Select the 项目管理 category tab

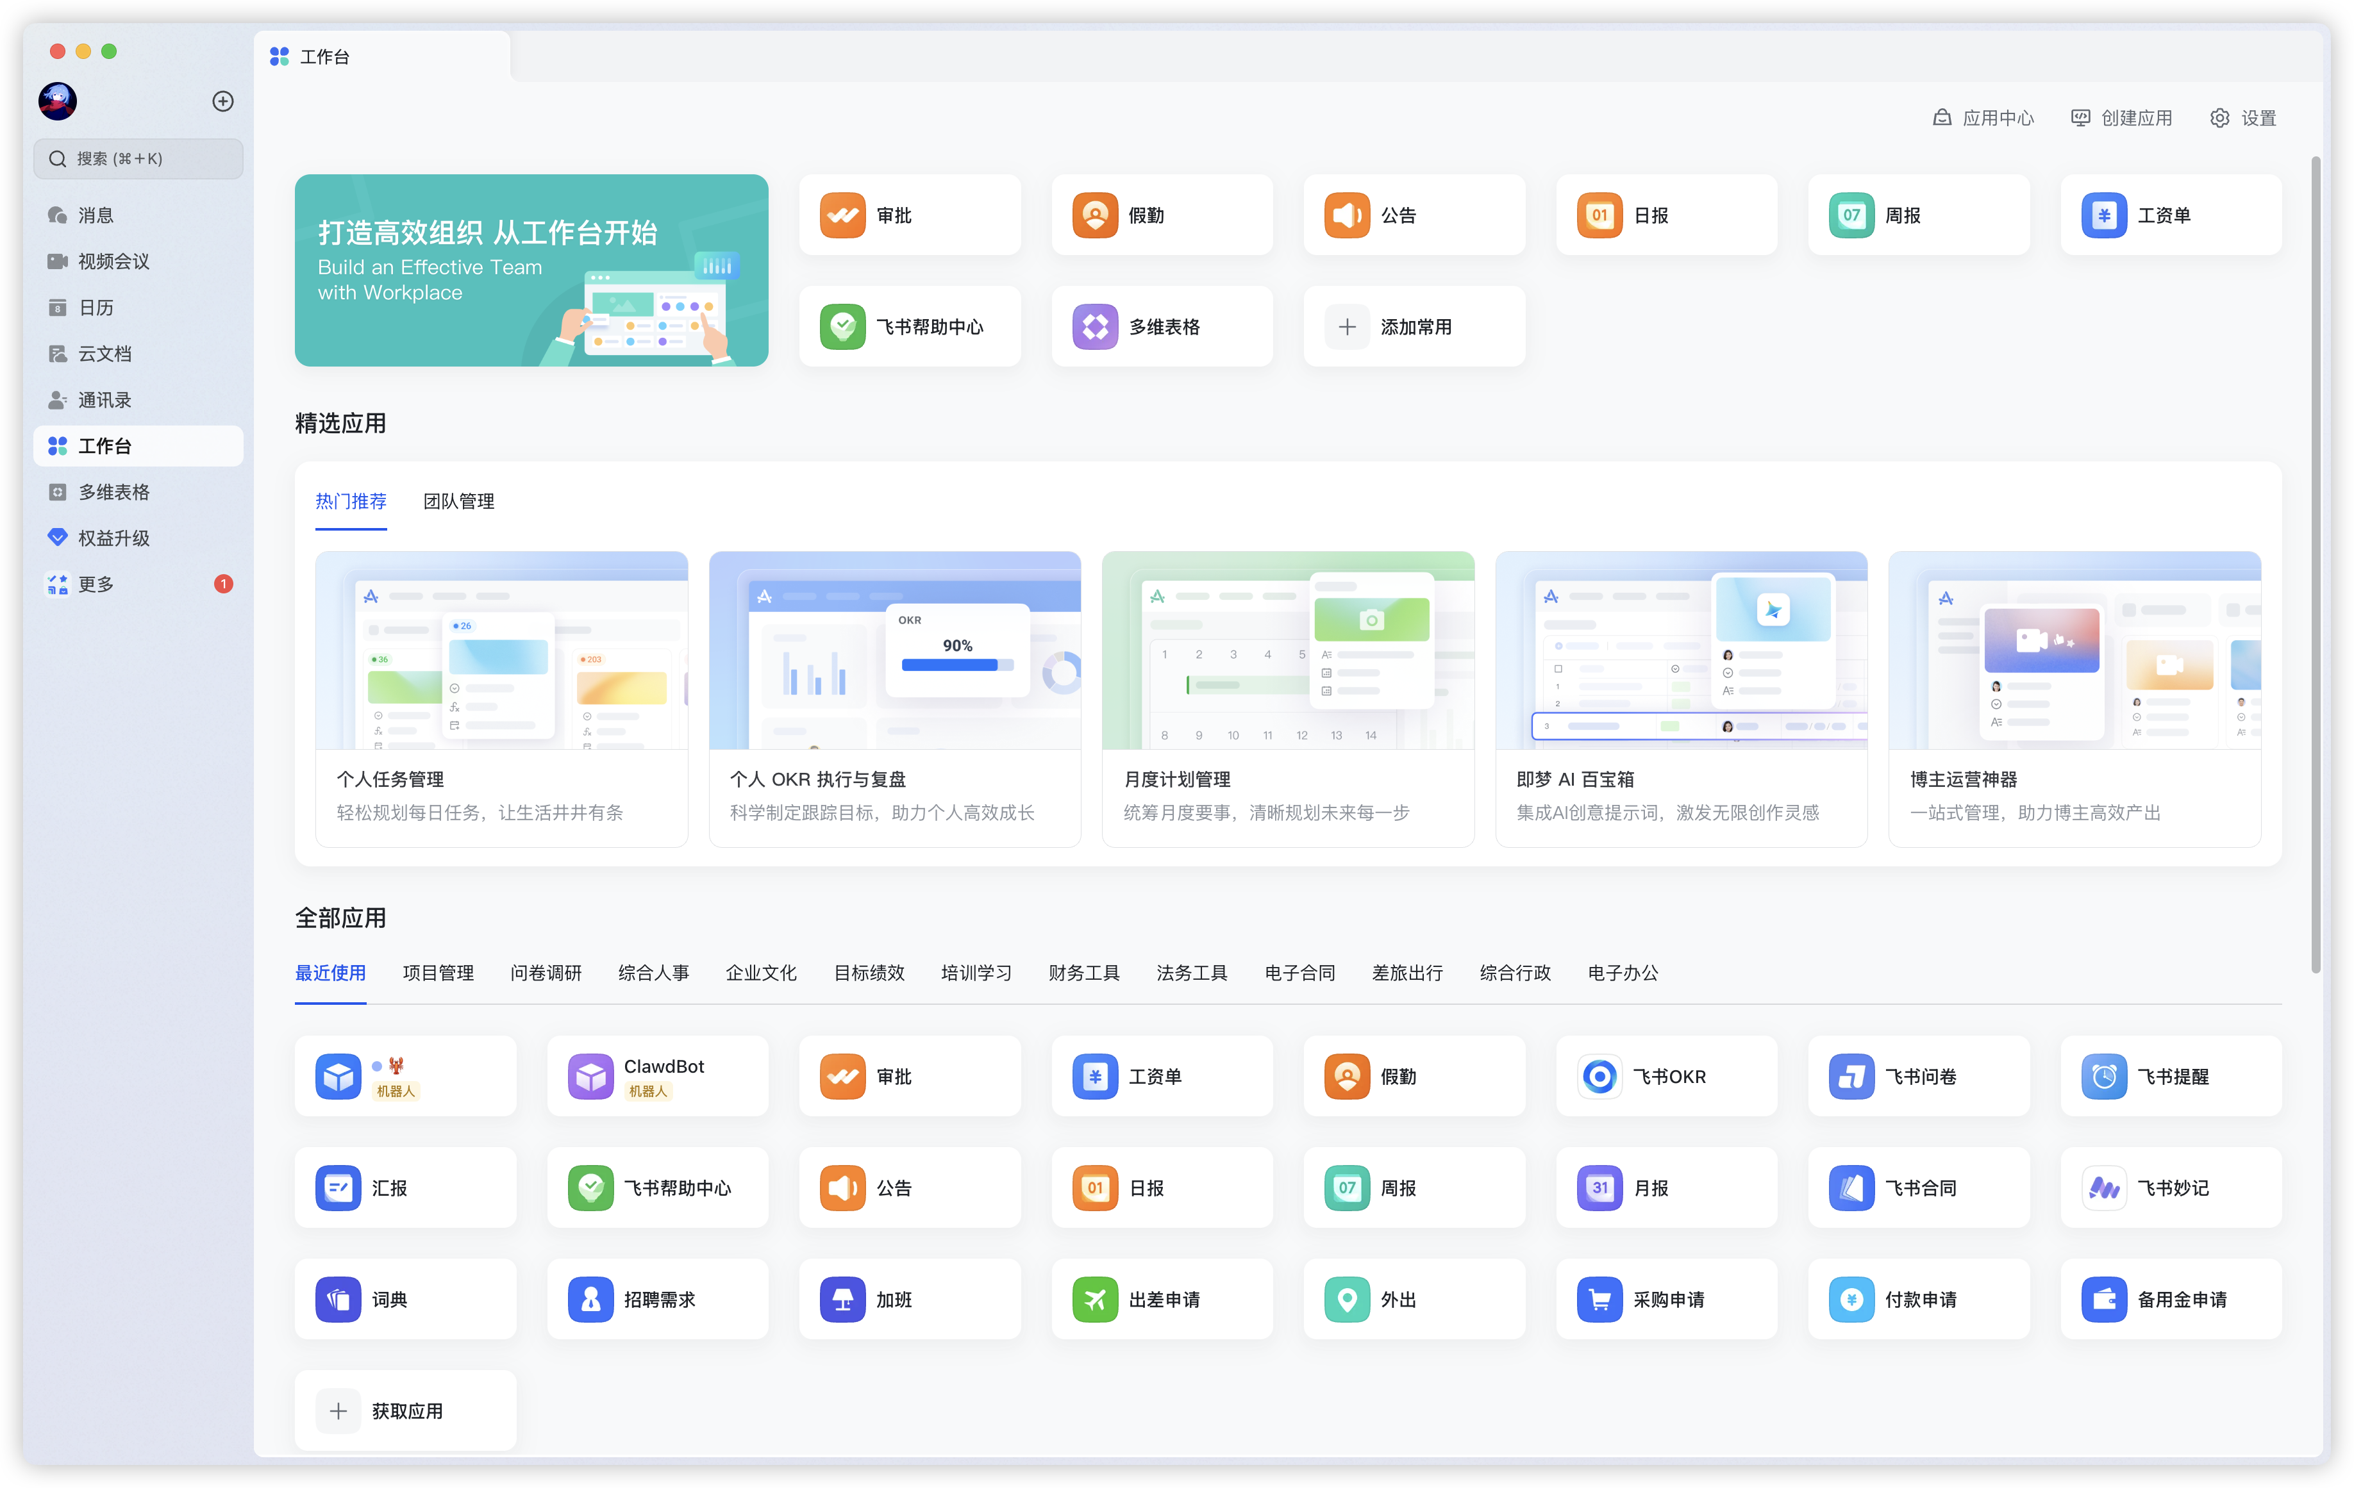tap(438, 973)
